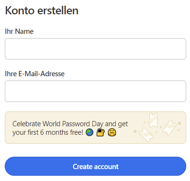Image resolution: width=190 pixels, height=181 pixels.
Task: Click the upright ticket illustration in the banner
Action: tap(153, 120)
